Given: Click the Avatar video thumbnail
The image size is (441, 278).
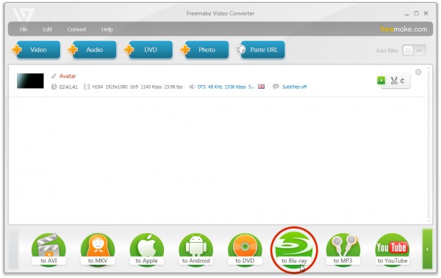Looking at the screenshot, I should click(x=30, y=81).
